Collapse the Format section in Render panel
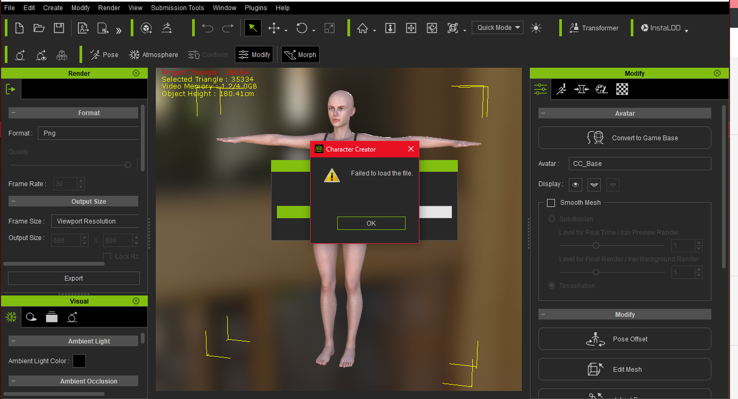The image size is (738, 399). [13, 113]
